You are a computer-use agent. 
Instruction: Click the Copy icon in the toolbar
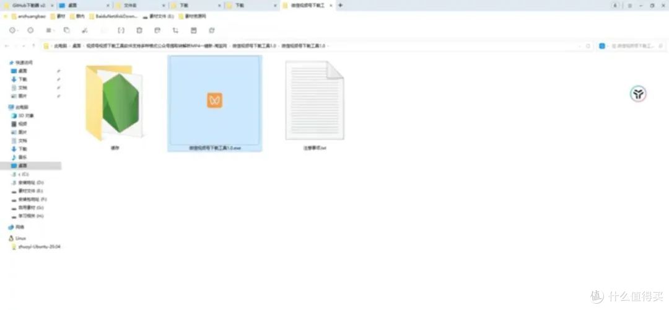coord(66,30)
